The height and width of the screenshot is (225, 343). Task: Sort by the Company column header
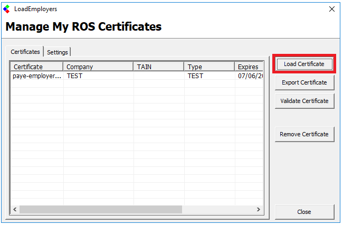click(x=98, y=67)
